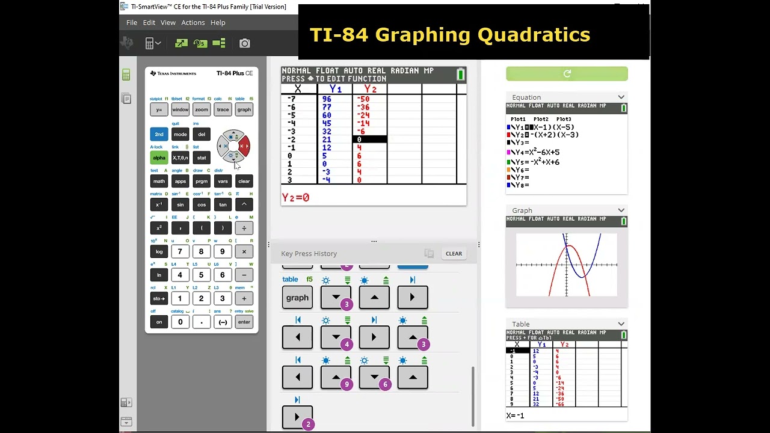Click the calculator zoom key

(202, 109)
